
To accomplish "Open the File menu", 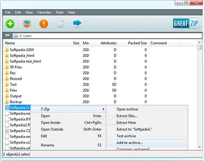I will [x=8, y=13].
